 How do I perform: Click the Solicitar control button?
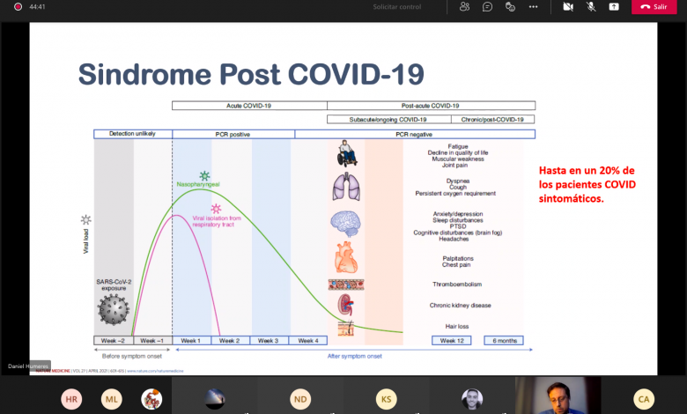(x=396, y=7)
